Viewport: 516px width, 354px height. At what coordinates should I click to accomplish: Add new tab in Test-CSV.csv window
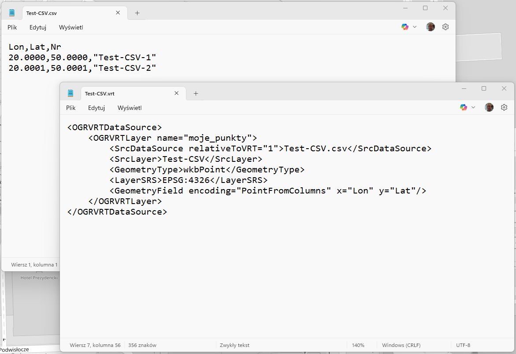(x=137, y=13)
